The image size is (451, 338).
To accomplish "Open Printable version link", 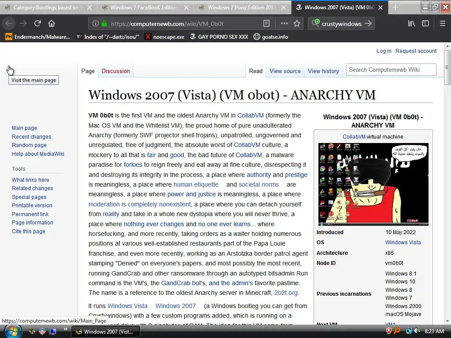I will click(x=32, y=206).
